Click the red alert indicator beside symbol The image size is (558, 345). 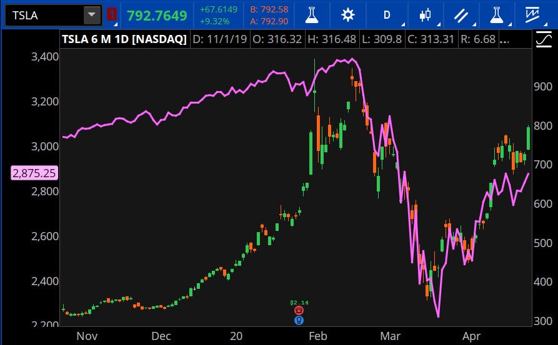(x=112, y=14)
